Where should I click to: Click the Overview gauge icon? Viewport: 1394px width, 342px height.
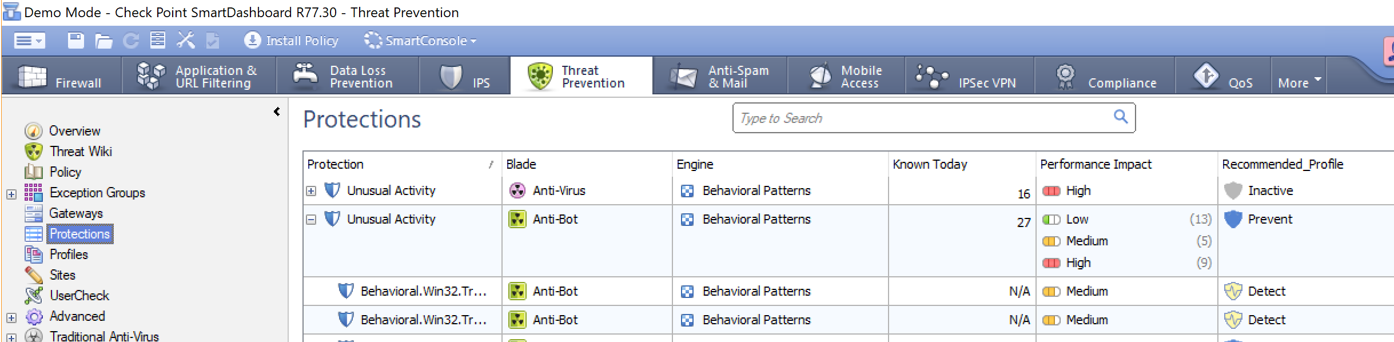pos(34,131)
